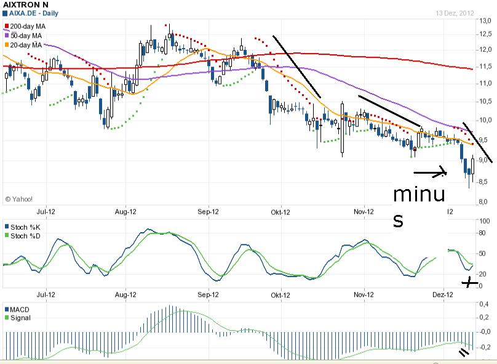Click the 12,0 price axis value
This screenshot has width=497, height=364.
tap(485, 49)
